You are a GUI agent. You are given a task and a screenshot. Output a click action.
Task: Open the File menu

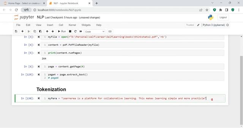point(18,25)
